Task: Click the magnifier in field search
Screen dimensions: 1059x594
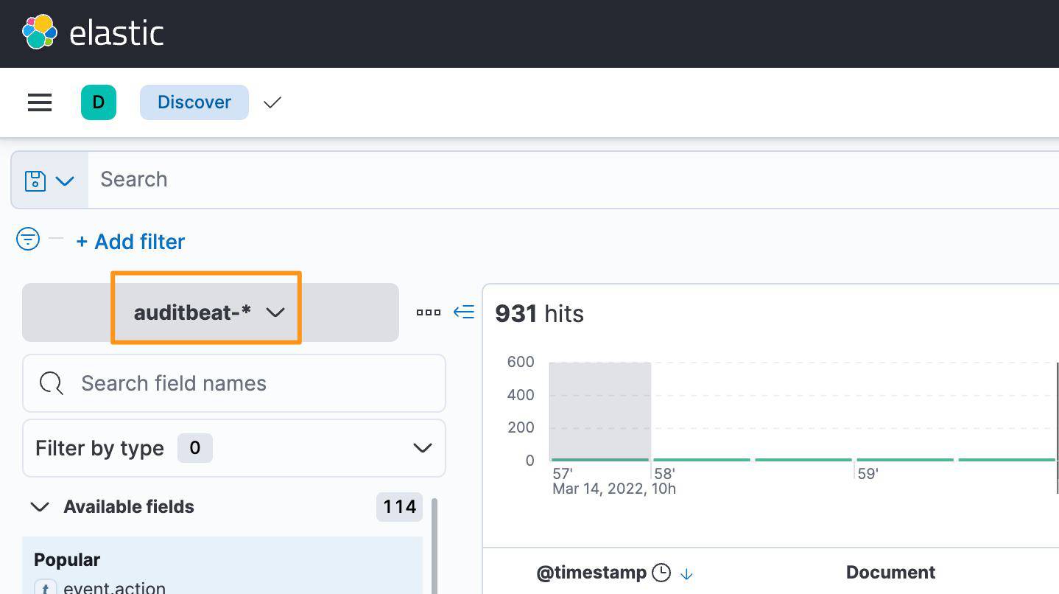Action: (x=51, y=383)
